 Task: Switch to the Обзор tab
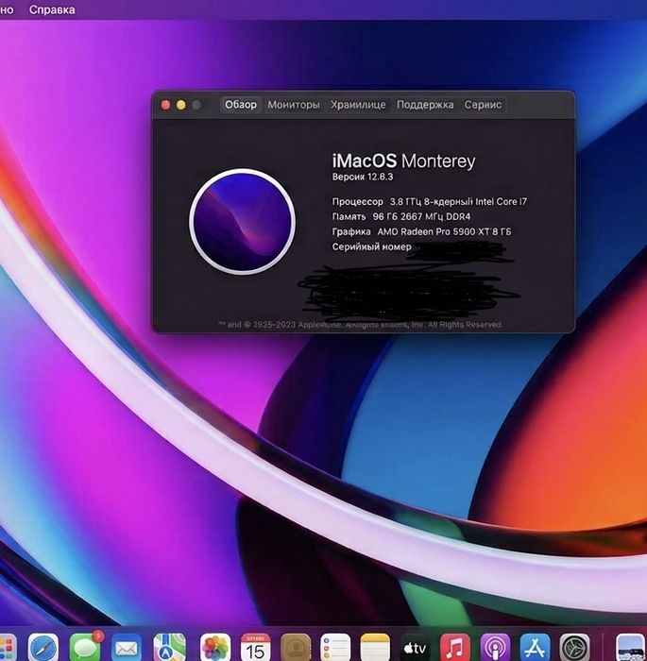[x=241, y=105]
